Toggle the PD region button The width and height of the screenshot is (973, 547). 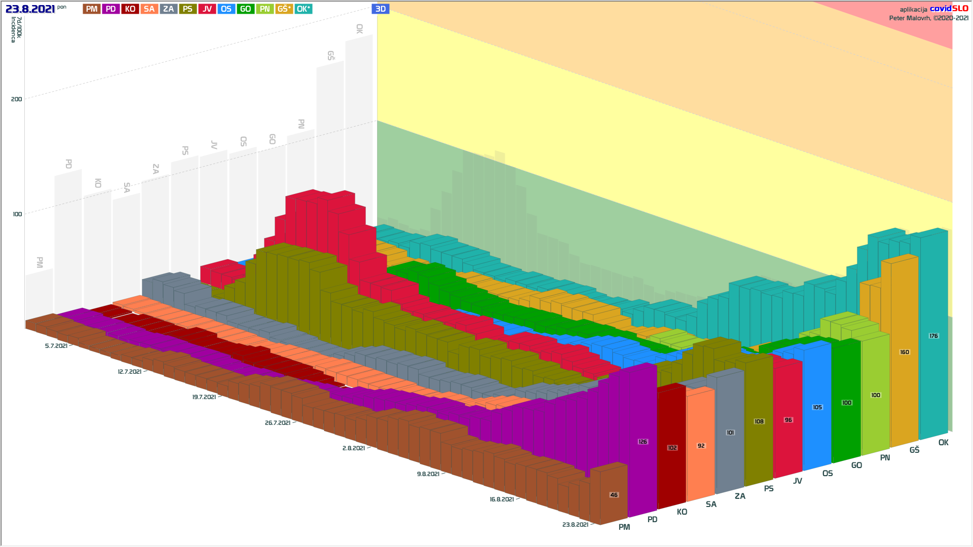pyautogui.click(x=110, y=9)
